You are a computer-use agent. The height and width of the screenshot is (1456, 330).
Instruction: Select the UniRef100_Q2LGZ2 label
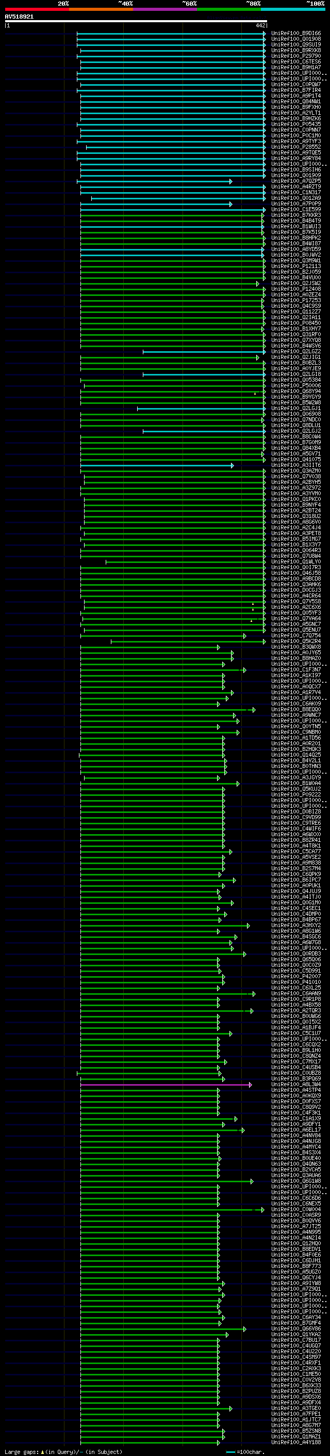coord(296,352)
